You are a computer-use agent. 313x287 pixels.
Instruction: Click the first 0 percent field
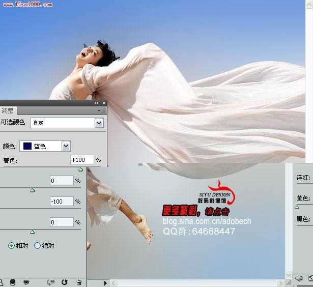point(62,181)
